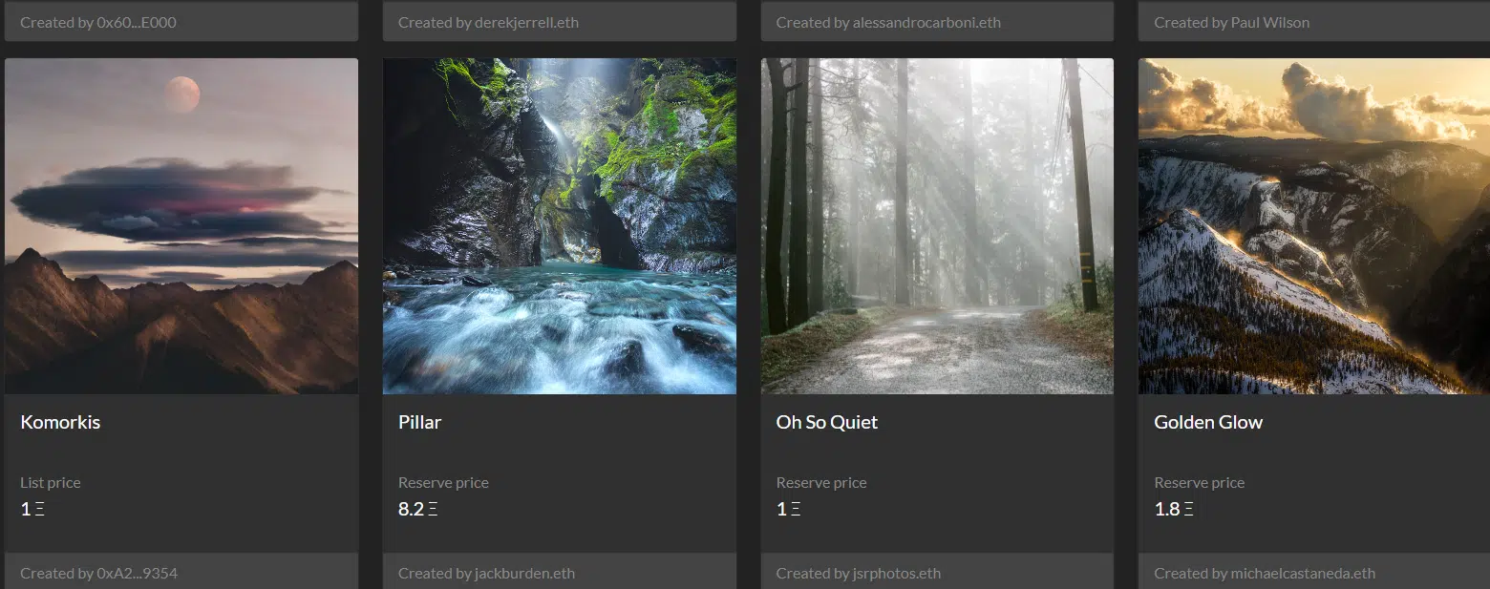The image size is (1490, 589).
Task: Click Komorkis list price of 1 ETH
Action: (x=32, y=509)
